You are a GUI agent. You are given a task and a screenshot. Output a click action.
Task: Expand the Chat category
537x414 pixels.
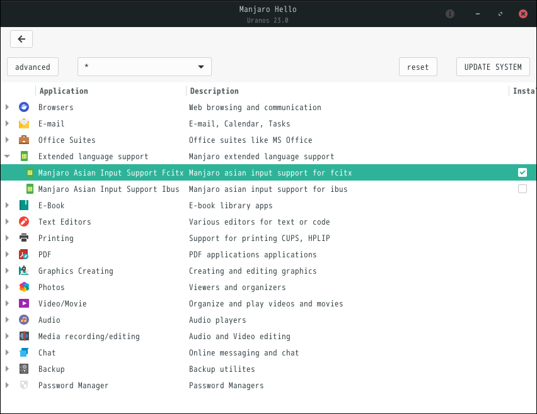click(x=7, y=352)
